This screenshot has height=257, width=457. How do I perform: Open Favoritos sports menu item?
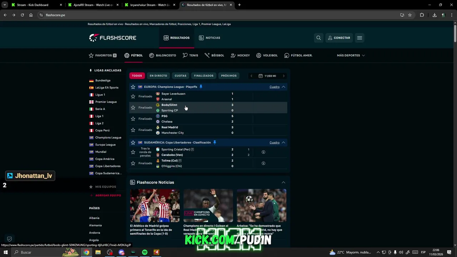tap(103, 55)
